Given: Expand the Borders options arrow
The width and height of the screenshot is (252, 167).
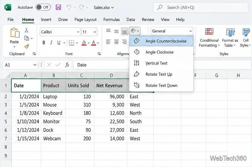Looking at the screenshot, I should [x=77, y=43].
